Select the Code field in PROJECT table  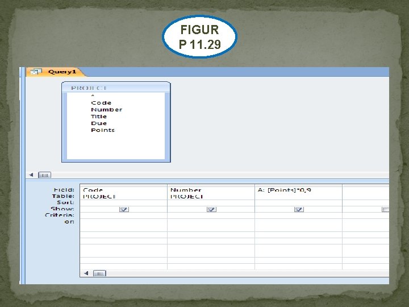(101, 103)
